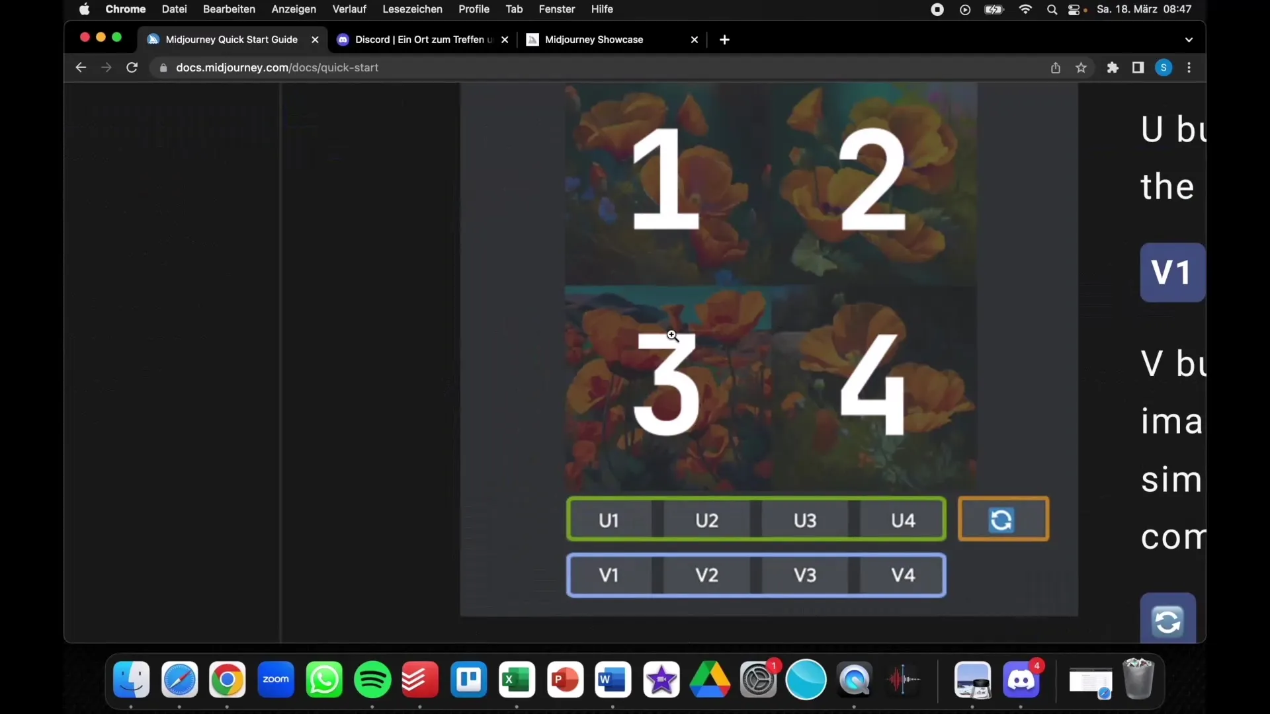Open Microsoft PowerPoint from the Dock
The height and width of the screenshot is (714, 1270).
[x=565, y=680]
